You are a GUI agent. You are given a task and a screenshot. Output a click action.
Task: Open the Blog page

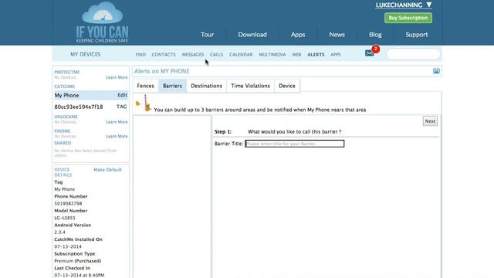coord(375,35)
